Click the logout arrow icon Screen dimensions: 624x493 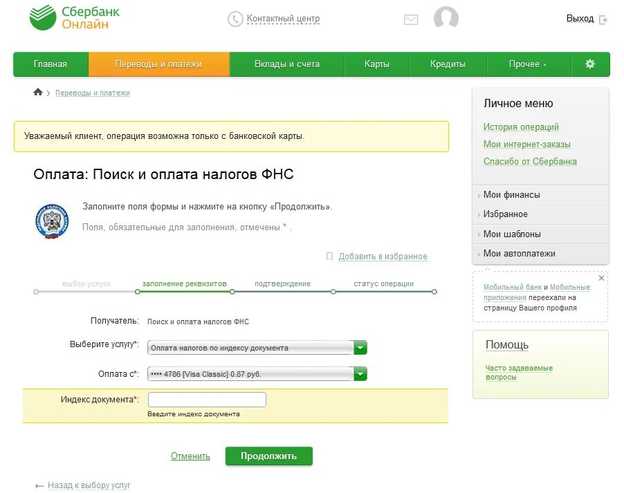pyautogui.click(x=603, y=19)
